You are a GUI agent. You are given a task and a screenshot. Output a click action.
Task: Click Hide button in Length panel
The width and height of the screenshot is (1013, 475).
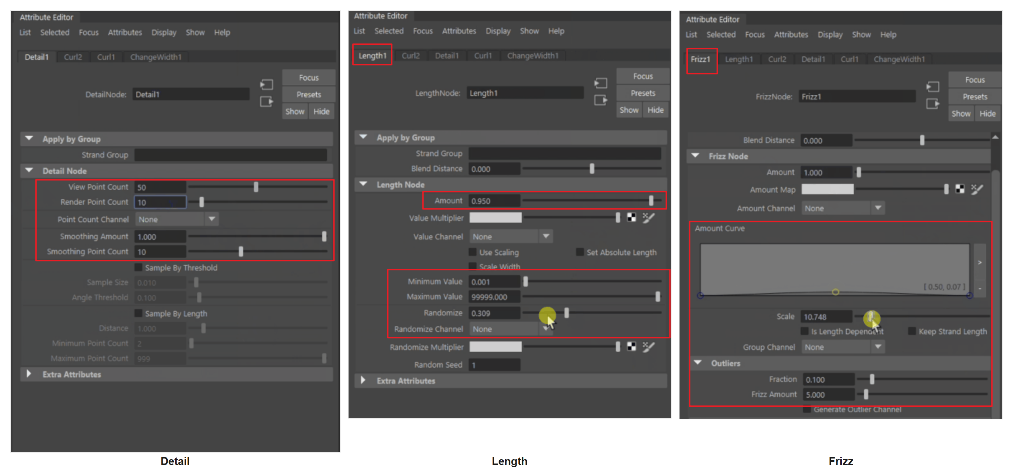(655, 110)
